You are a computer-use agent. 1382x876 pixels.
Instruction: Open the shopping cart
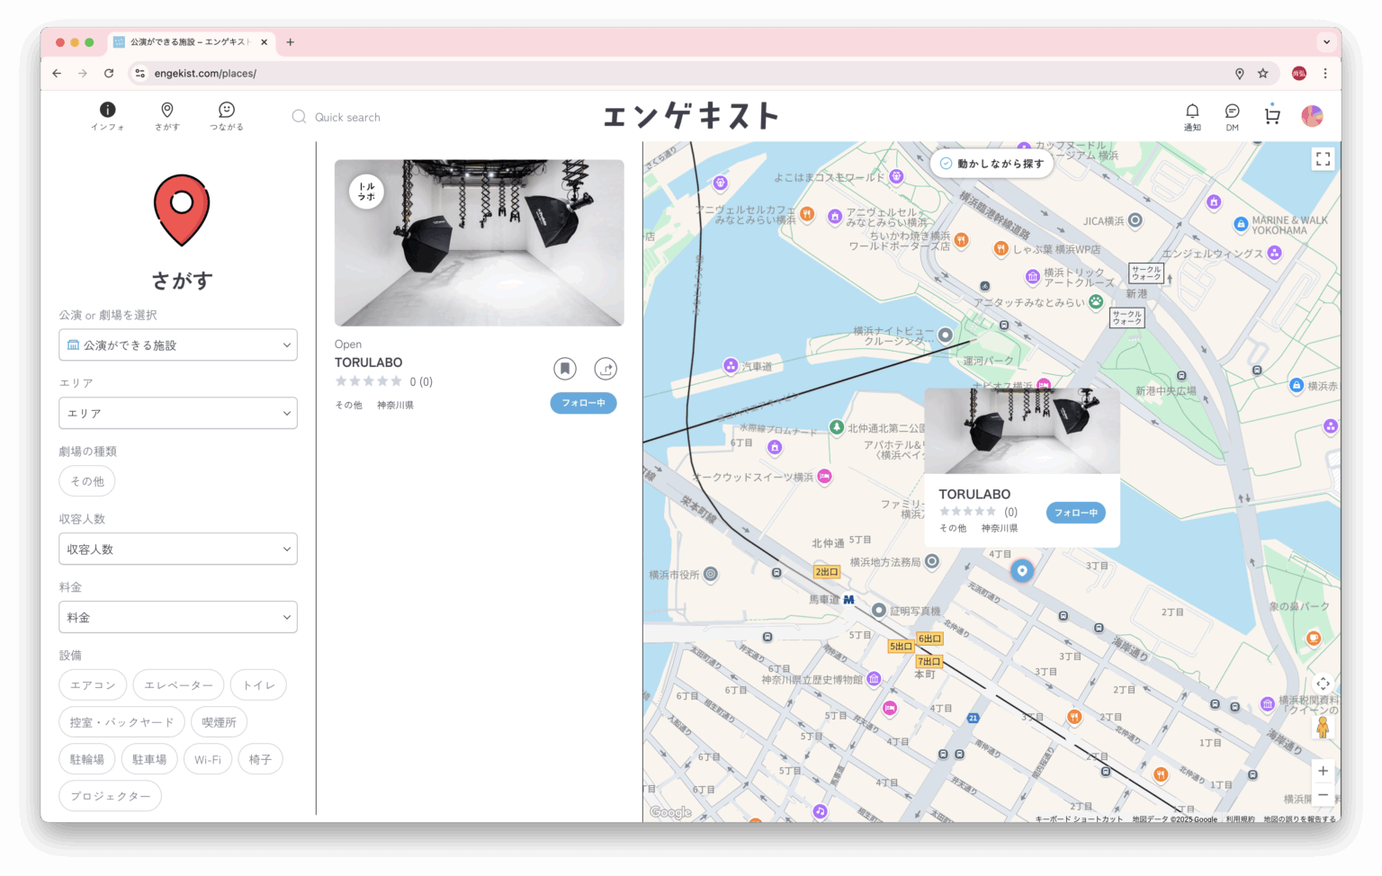1271,115
